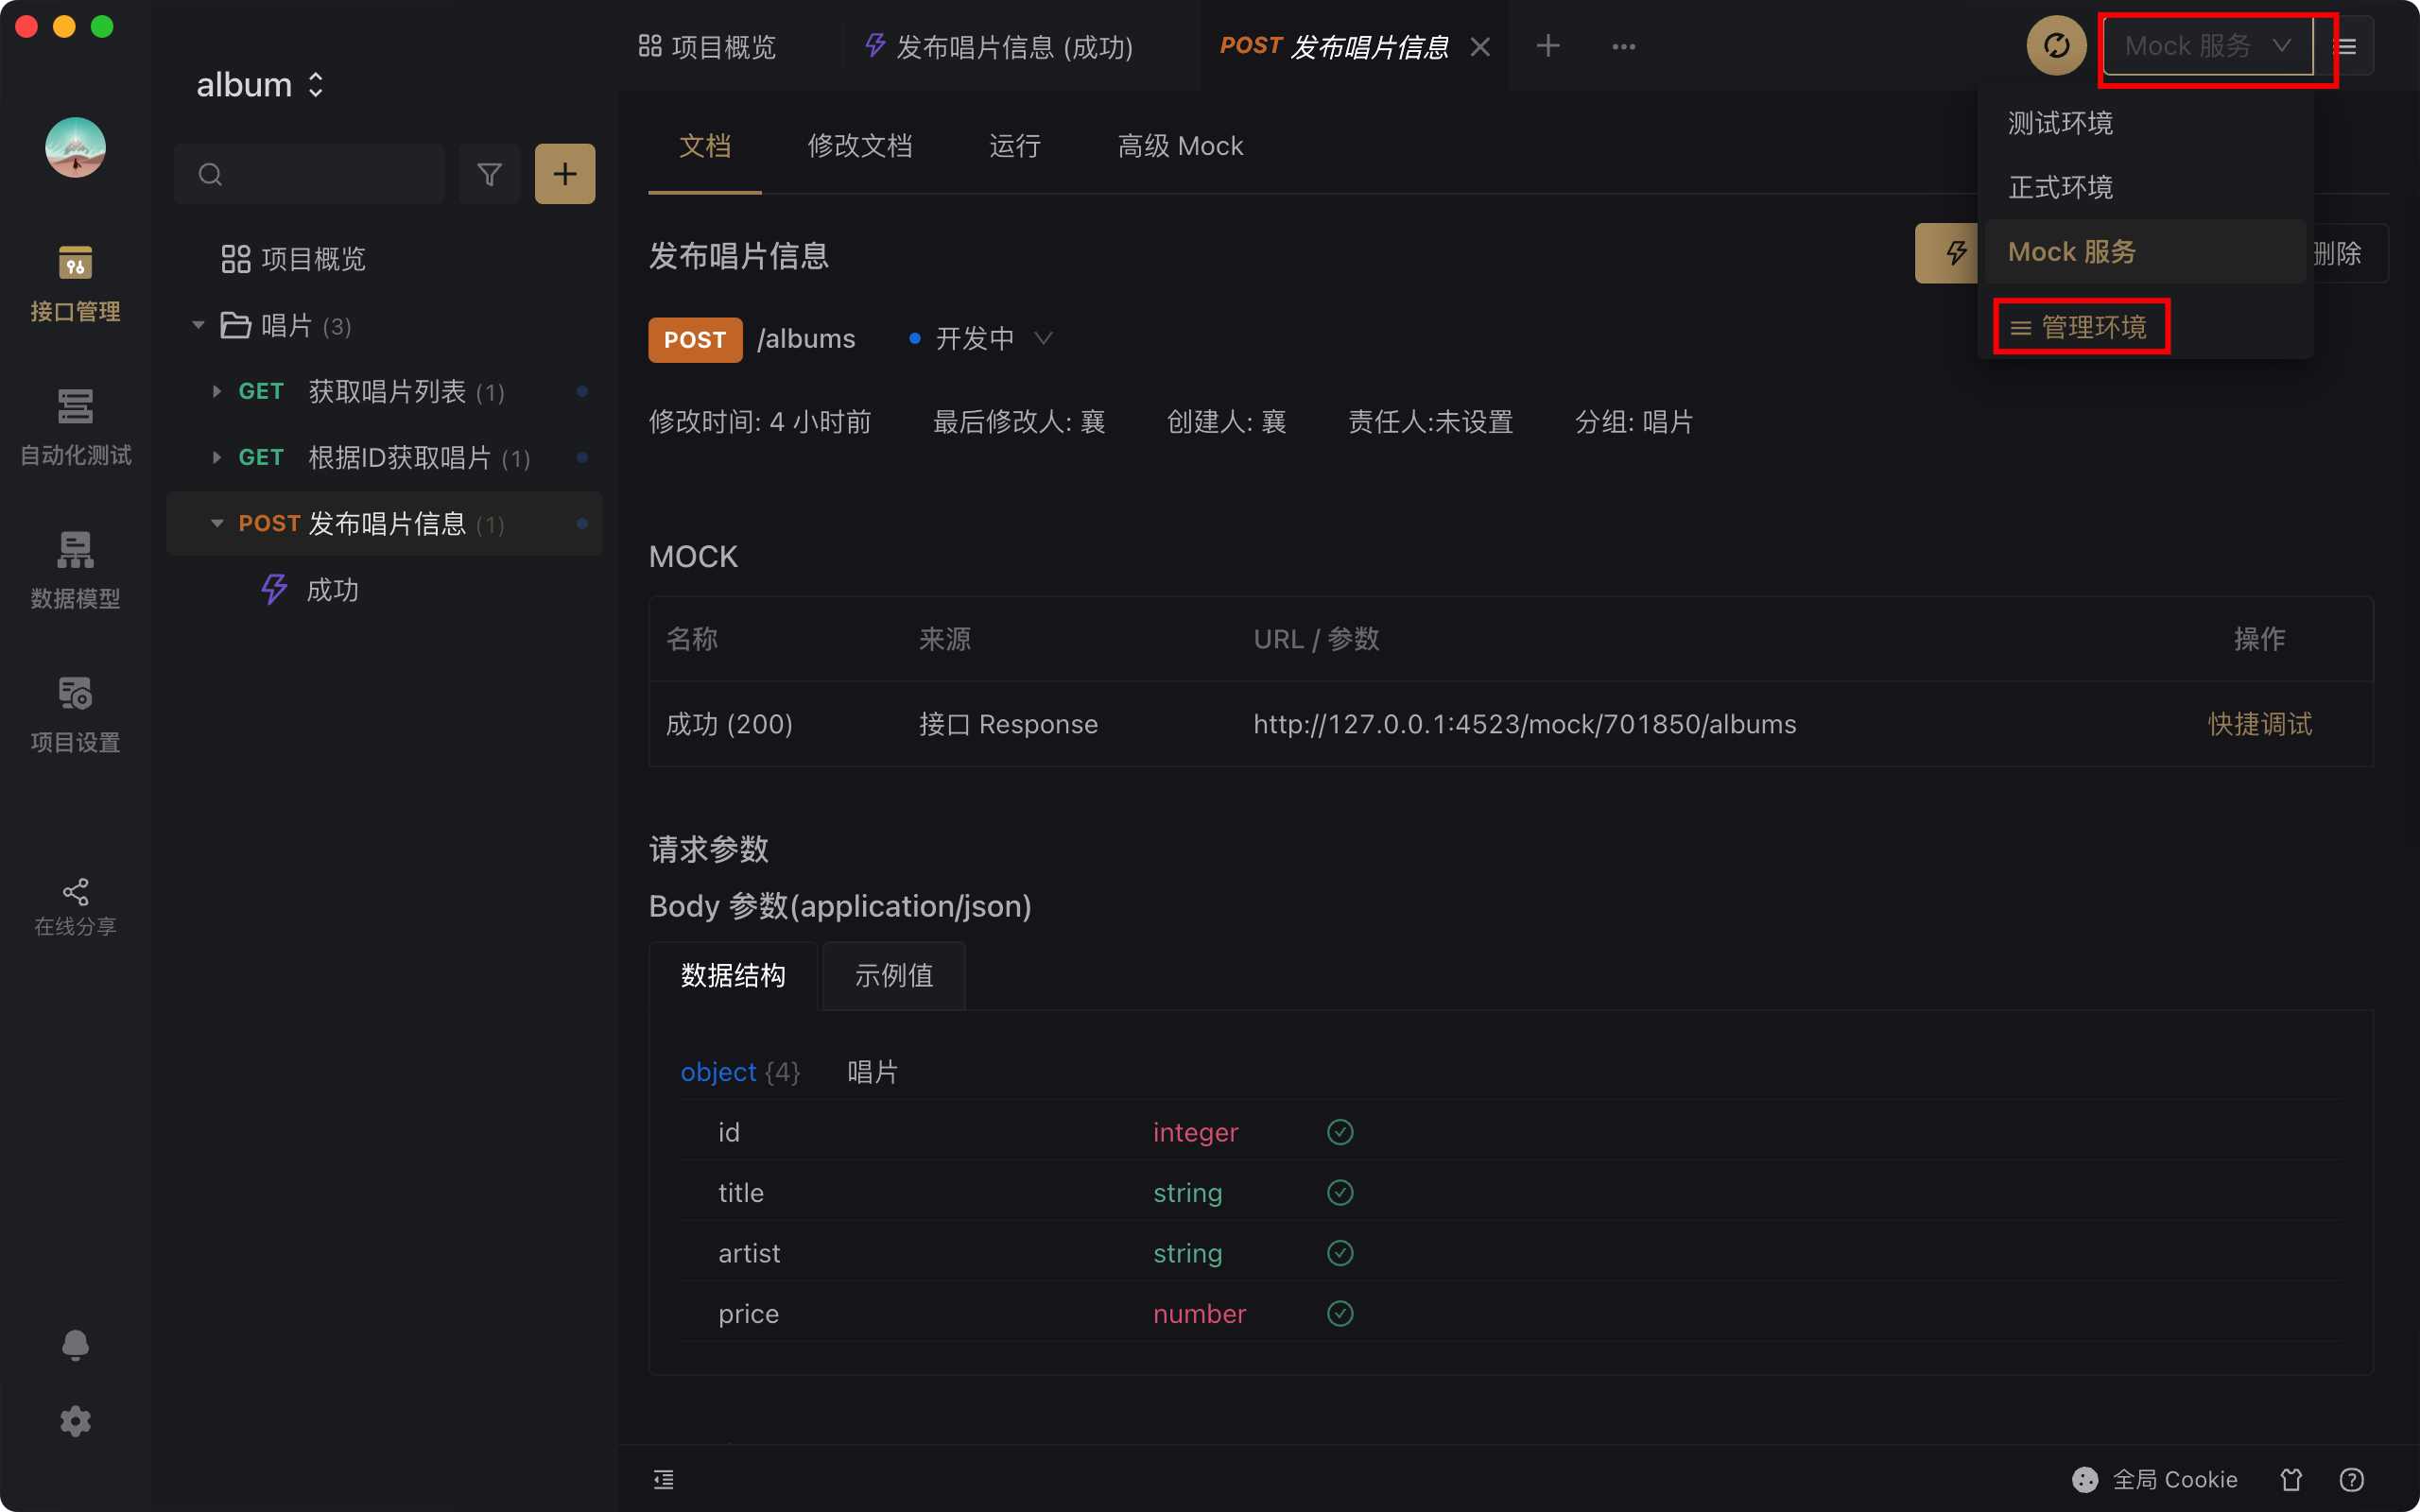Viewport: 2420px width, 1512px height.
Task: Collapse the 唱片 folder
Action: (198, 325)
